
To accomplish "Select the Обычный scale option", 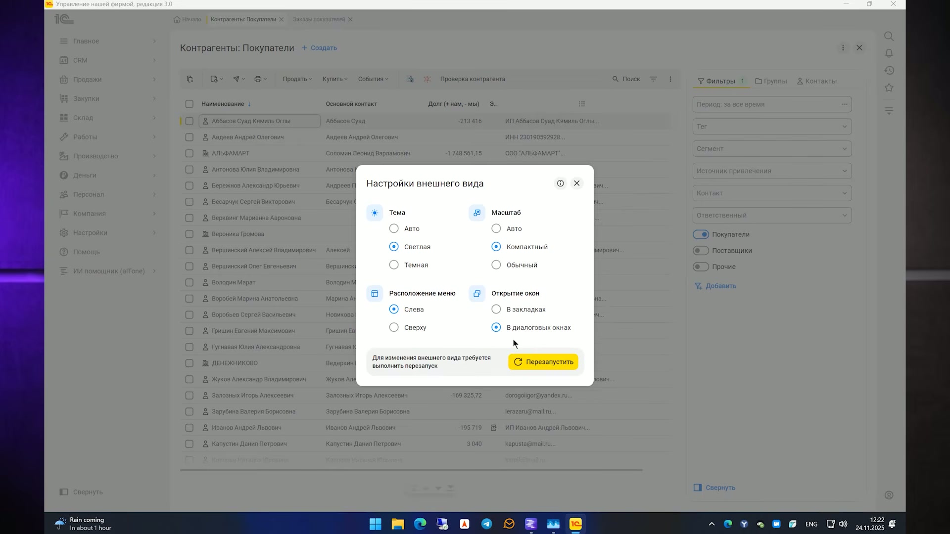I will [x=496, y=265].
